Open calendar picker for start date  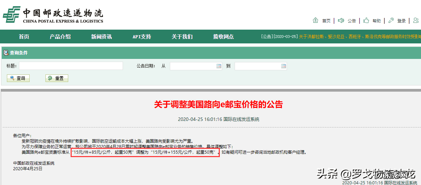[x=219, y=66]
